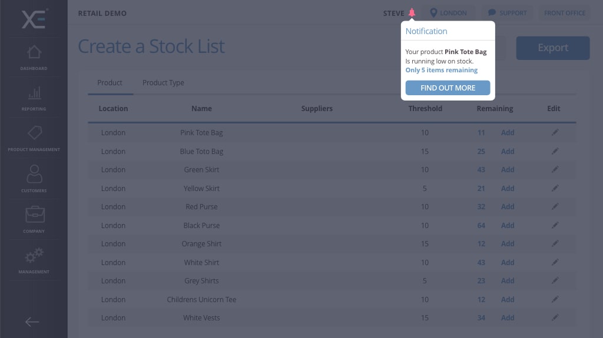Select the Product tab
The image size is (603, 338).
point(110,83)
